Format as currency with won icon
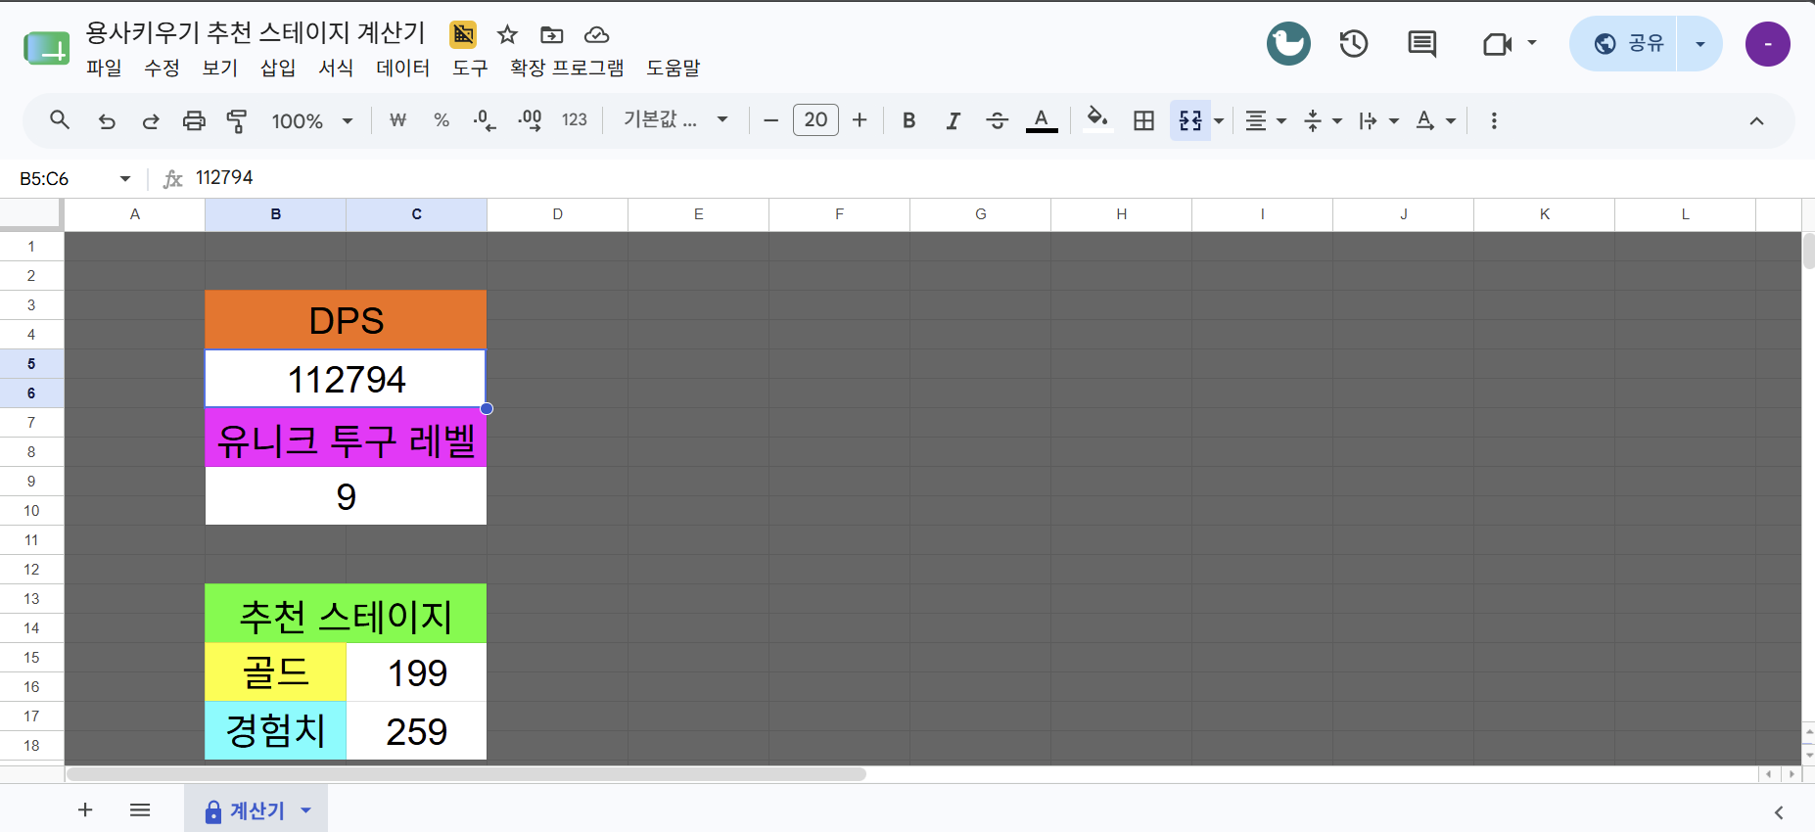The image size is (1815, 832). coord(397,120)
